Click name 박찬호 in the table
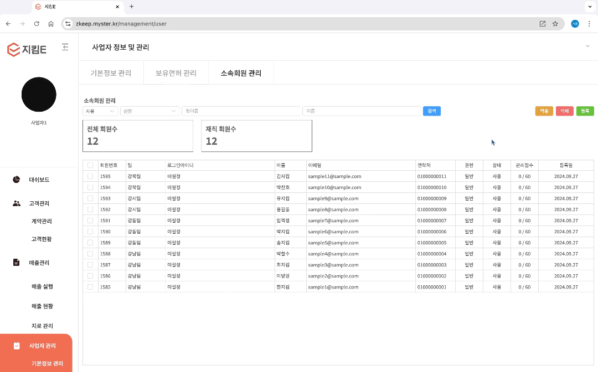 [x=283, y=187]
